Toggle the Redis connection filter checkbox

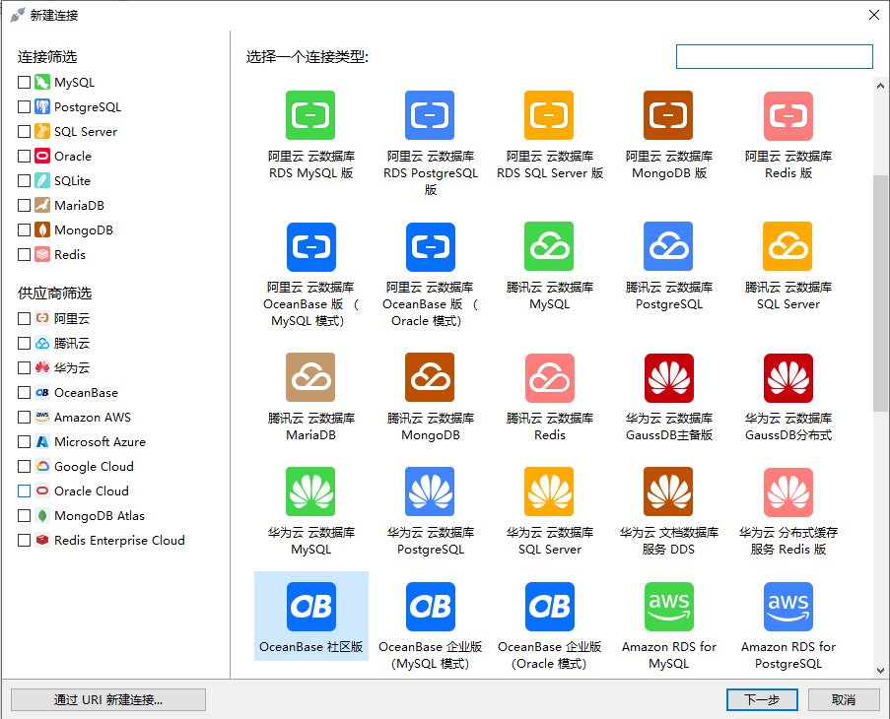[x=24, y=254]
